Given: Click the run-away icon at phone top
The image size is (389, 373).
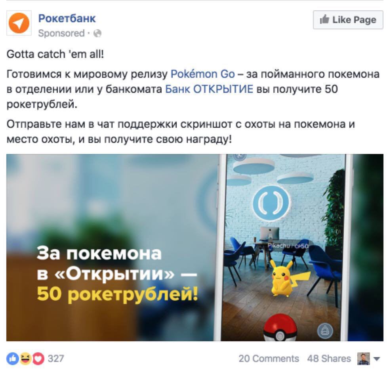Looking at the screenshot, I should click(x=240, y=156).
